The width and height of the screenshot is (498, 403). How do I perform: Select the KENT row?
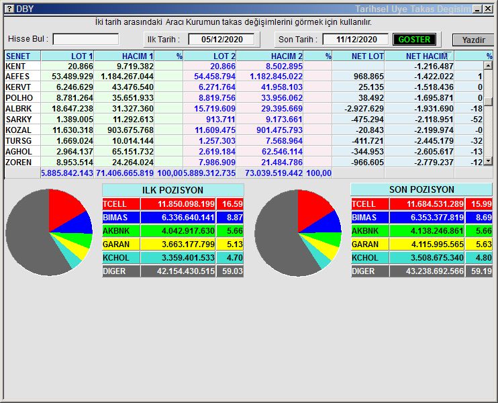tap(244, 66)
